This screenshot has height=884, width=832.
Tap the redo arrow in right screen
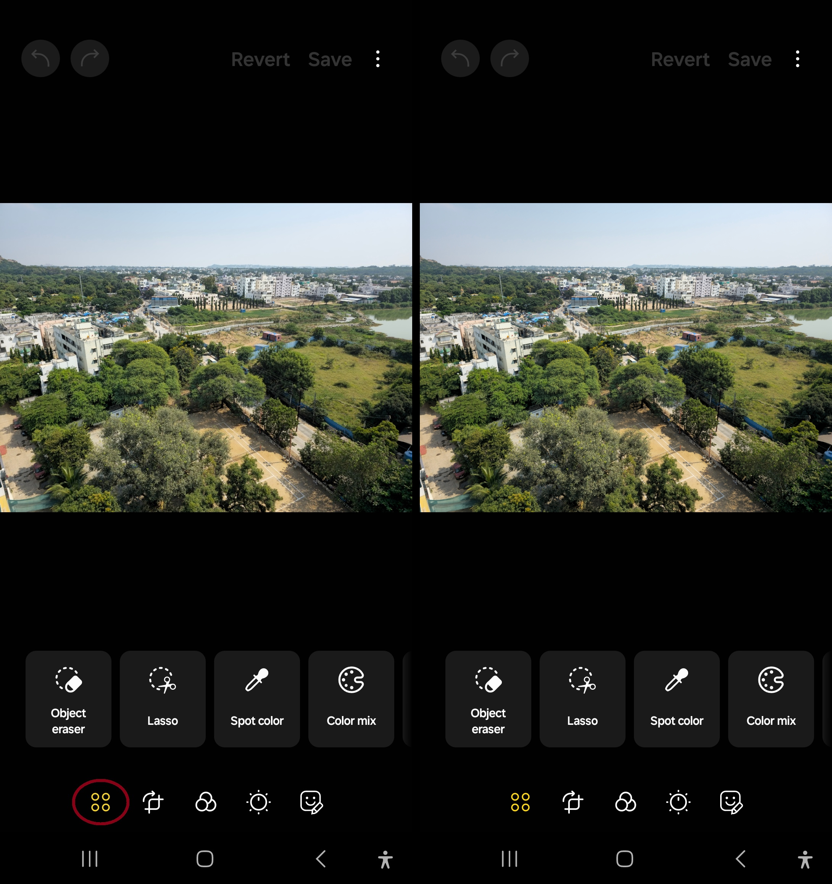coord(510,59)
